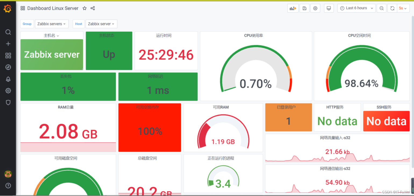Click the 100% swap memory value
The width and height of the screenshot is (414, 196).
click(x=150, y=131)
